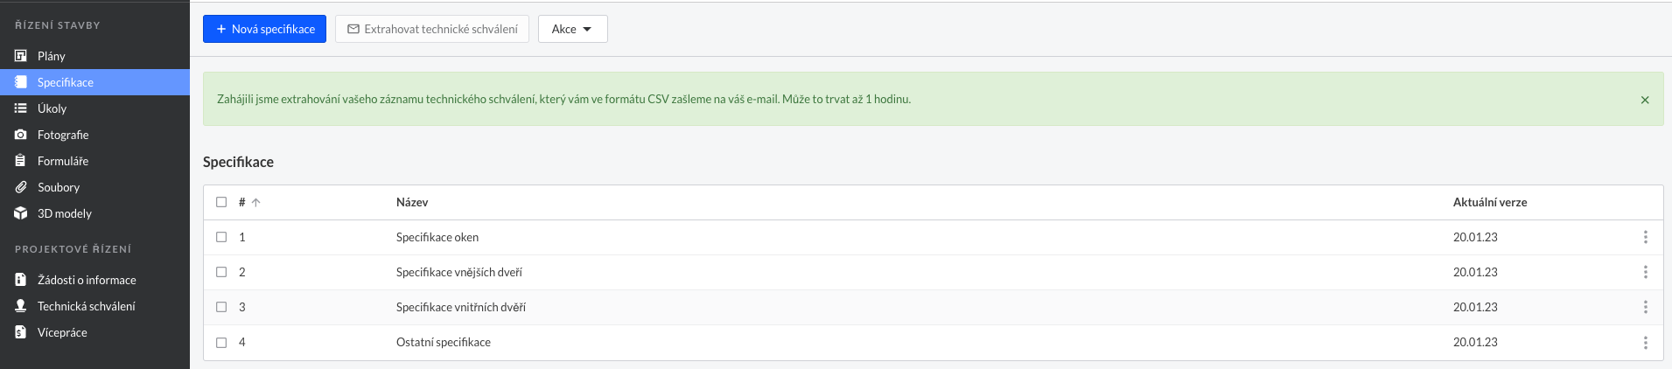The width and height of the screenshot is (1672, 369).
Task: Open 3D modely cube icon
Action: 21,213
